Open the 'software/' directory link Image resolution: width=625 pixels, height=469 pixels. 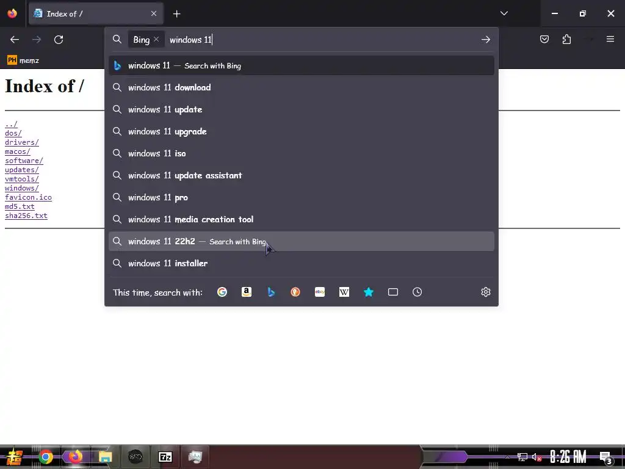[x=24, y=161]
